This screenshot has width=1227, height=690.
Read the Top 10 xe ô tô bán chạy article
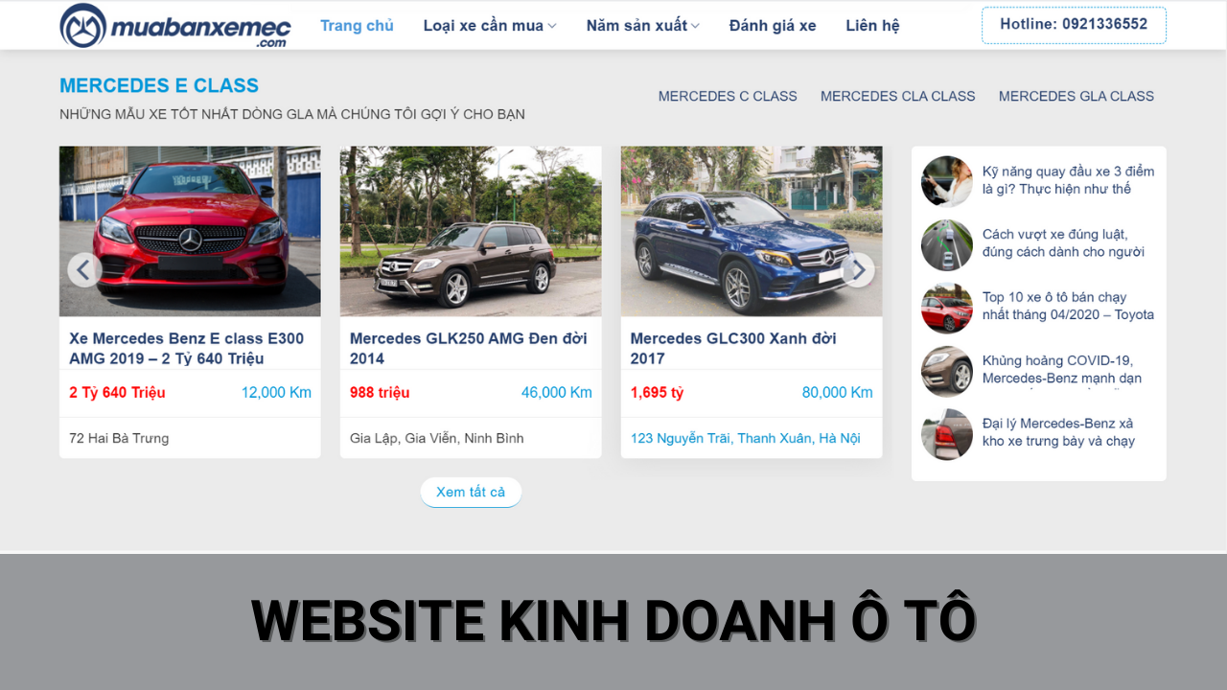coord(1068,306)
